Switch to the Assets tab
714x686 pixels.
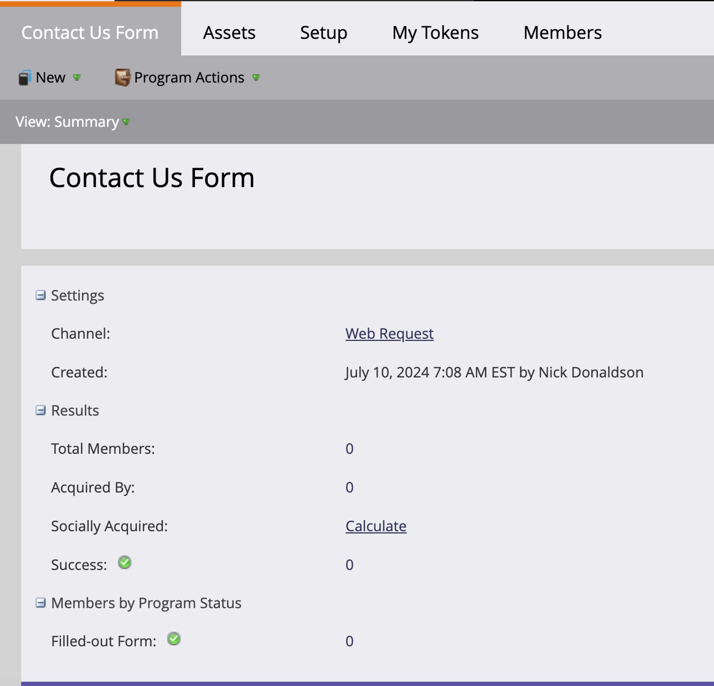[x=229, y=33]
